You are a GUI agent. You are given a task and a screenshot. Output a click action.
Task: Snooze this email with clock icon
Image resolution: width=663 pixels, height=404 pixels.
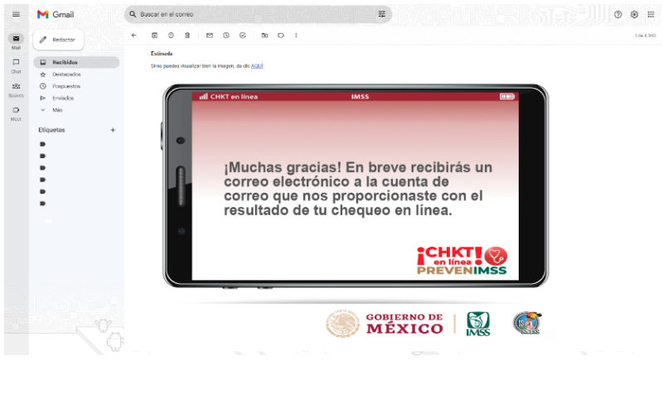pyautogui.click(x=226, y=36)
